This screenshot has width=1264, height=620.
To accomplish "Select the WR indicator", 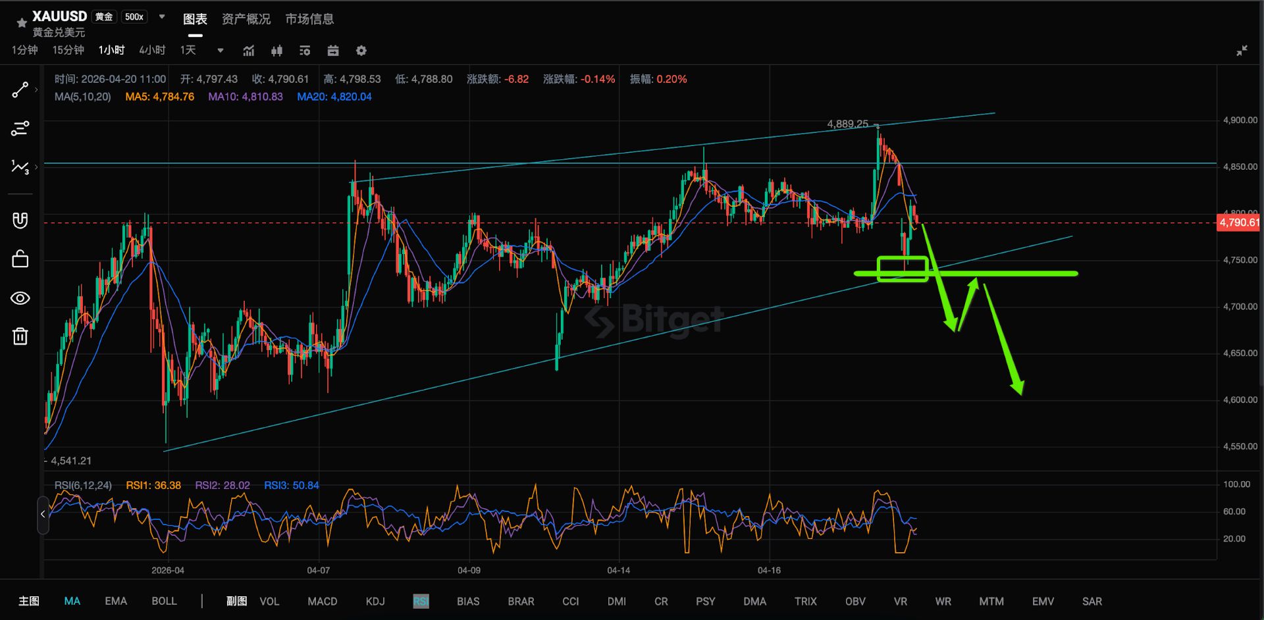I will (x=943, y=601).
